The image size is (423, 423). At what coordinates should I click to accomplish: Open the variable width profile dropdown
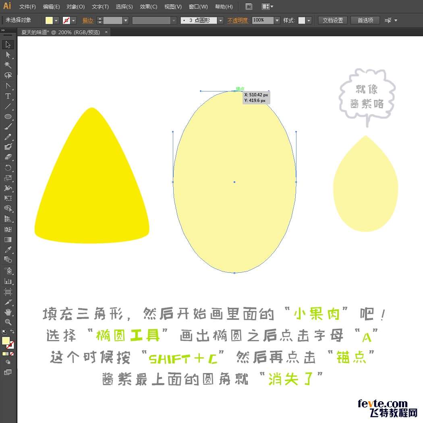pyautogui.click(x=174, y=20)
